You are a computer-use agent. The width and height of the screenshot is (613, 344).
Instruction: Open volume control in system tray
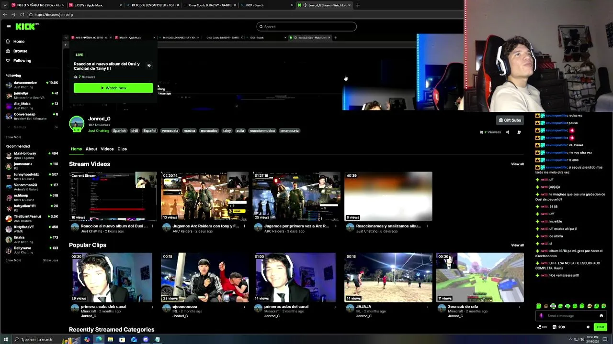coord(582,340)
